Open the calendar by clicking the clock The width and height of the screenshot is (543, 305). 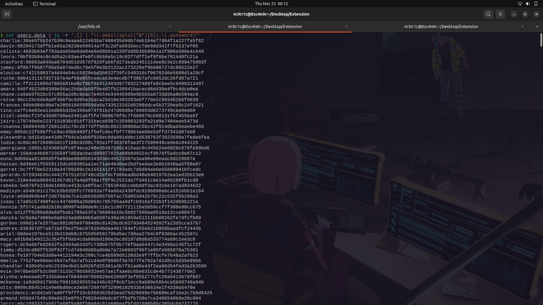coord(271,4)
